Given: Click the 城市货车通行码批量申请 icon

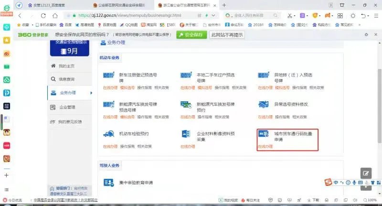Looking at the screenshot, I should click(264, 134).
